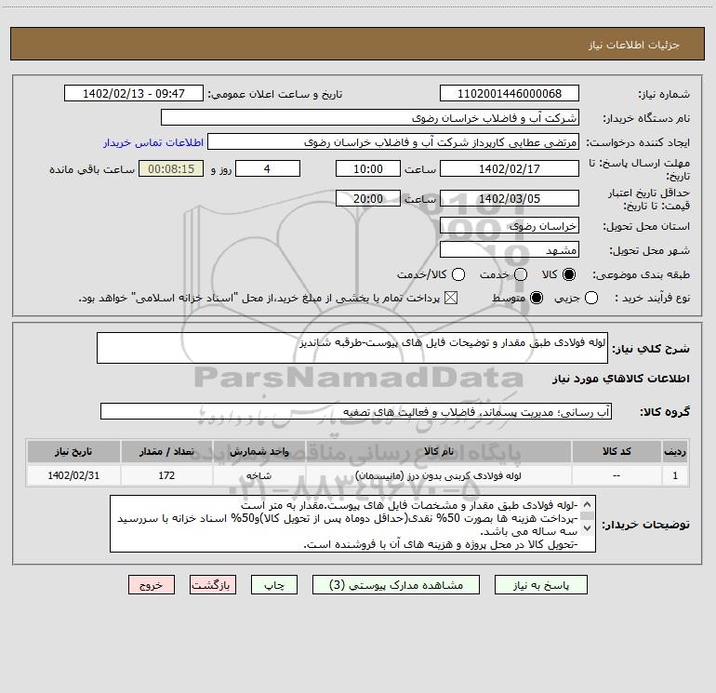
Task: Click the request creator name field
Action: pyautogui.click(x=393, y=141)
